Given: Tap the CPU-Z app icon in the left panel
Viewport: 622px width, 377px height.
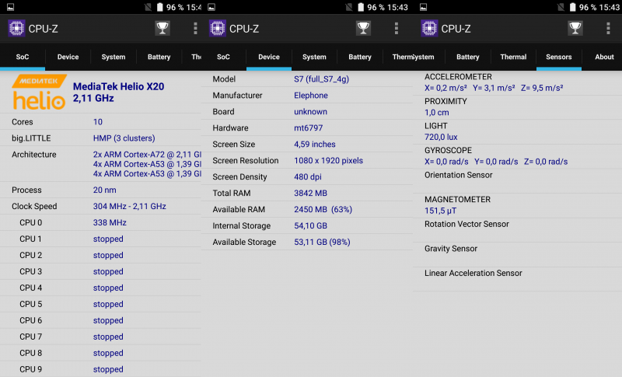Looking at the screenshot, I should tap(16, 28).
